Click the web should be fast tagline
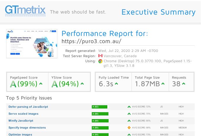Viewport: 201px width, 136px height. pos(78,12)
